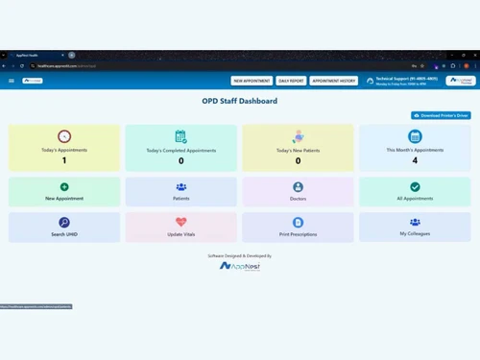Viewport: 480px width, 360px height.
Task: Click the Search UHID label
Action: [x=64, y=234]
